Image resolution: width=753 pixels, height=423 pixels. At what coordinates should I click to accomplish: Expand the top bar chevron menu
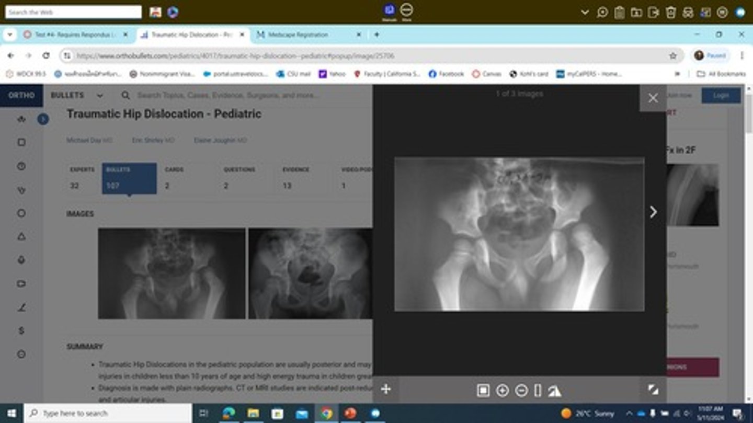pyautogui.click(x=585, y=12)
